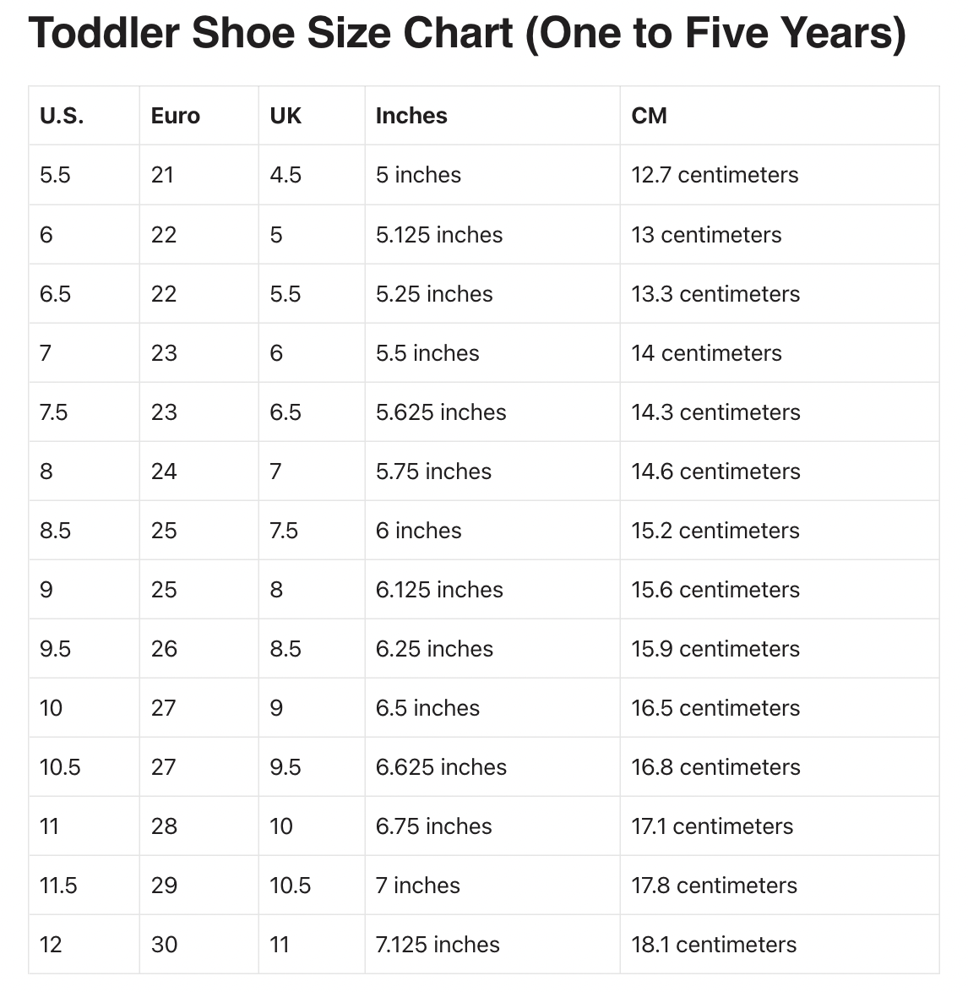Click the 5.125 inches cell
The image size is (968, 992).
tap(492, 235)
